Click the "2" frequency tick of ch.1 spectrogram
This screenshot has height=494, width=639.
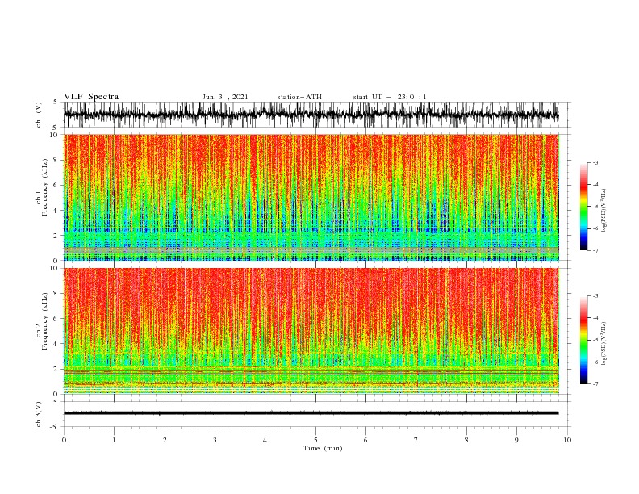56,236
